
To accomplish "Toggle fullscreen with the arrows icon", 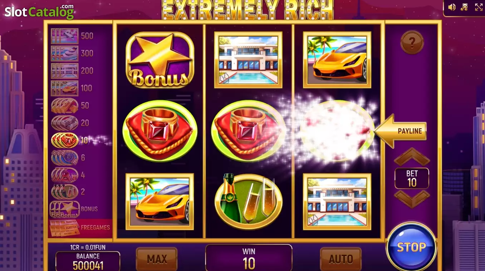I will click(479, 7).
